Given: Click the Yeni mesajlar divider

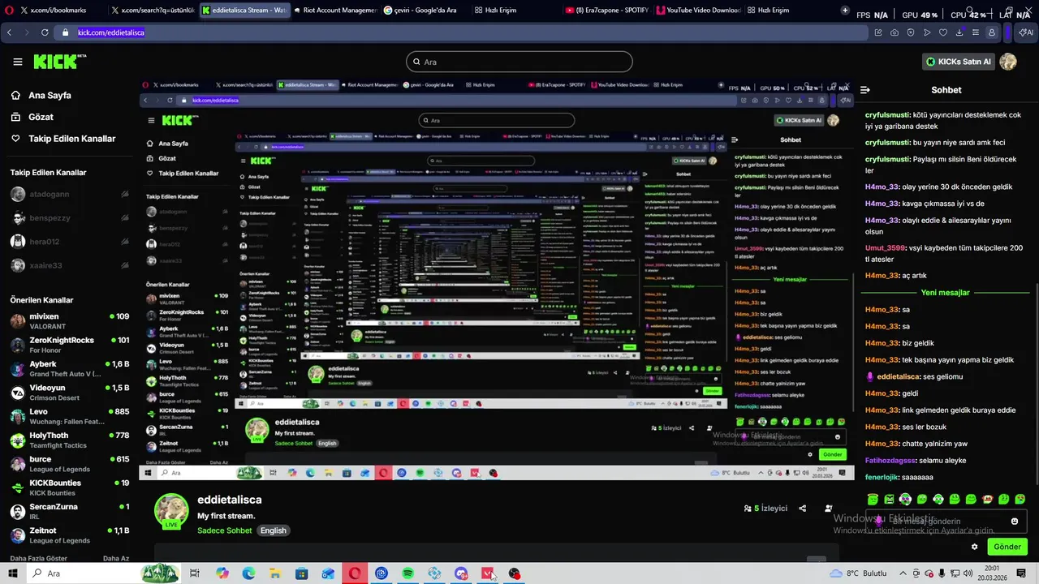Looking at the screenshot, I should (946, 293).
